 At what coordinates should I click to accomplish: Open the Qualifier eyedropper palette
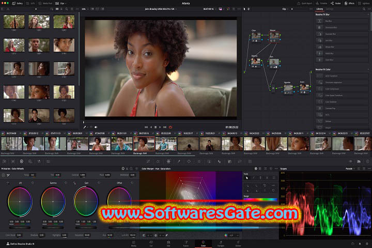[x=179, y=161]
